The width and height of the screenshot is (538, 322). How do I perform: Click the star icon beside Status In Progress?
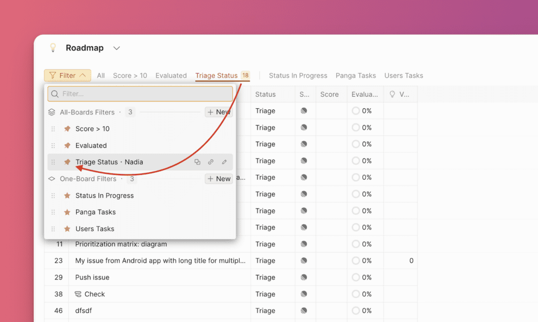pos(67,195)
